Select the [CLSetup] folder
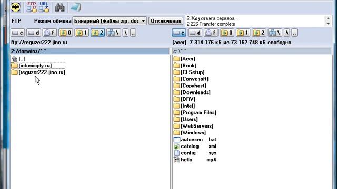The width and height of the screenshot is (337, 189). coord(189,72)
